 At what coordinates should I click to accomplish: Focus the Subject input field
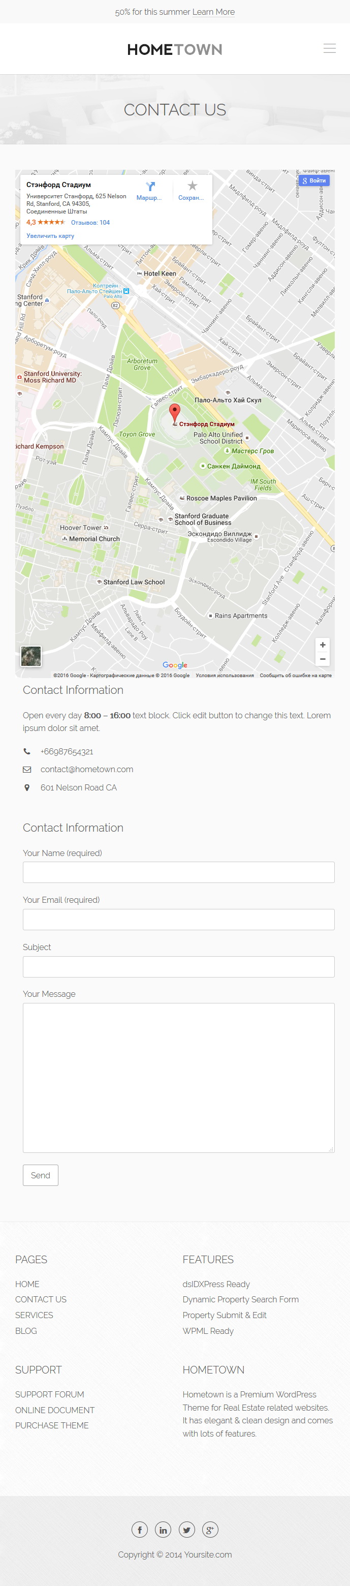point(178,966)
